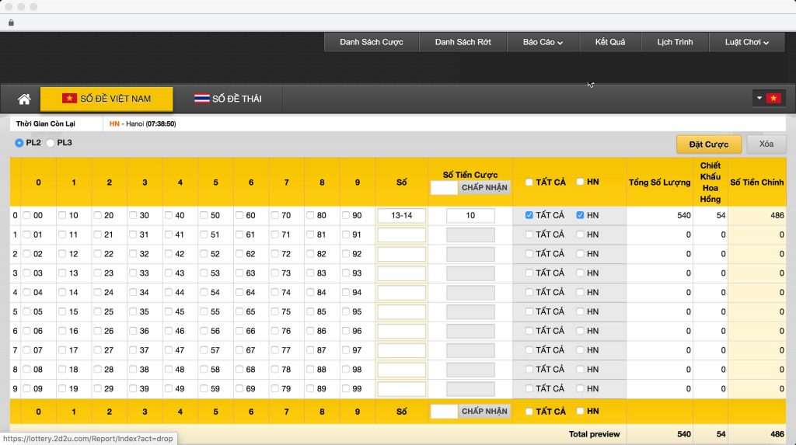
Task: Open the Kết Quả page
Action: coord(610,42)
